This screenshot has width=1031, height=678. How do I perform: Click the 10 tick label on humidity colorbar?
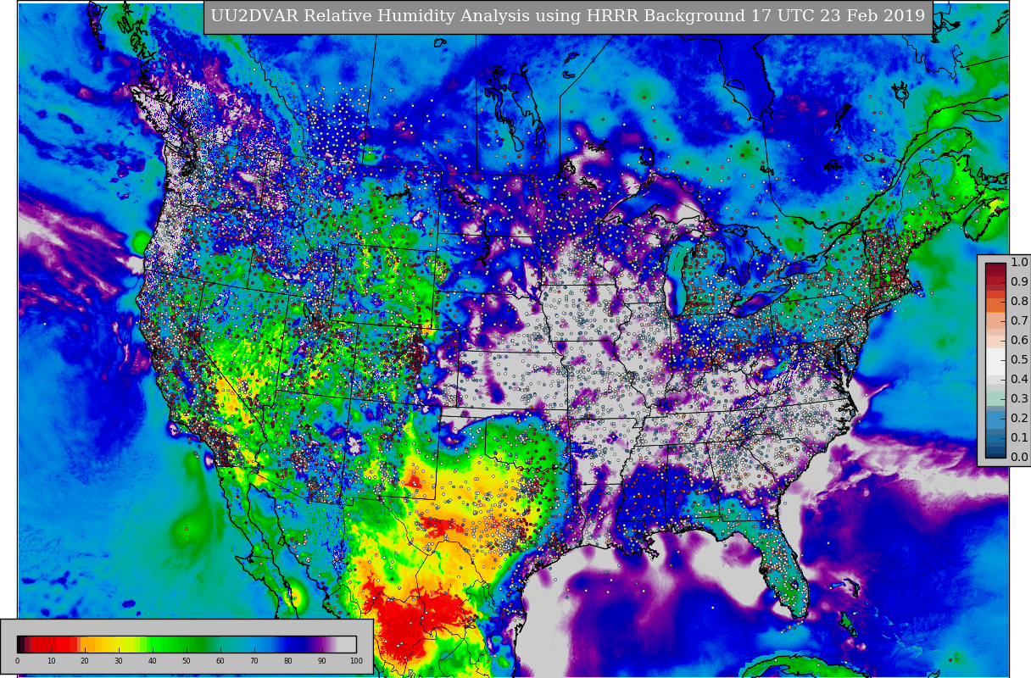(x=51, y=661)
